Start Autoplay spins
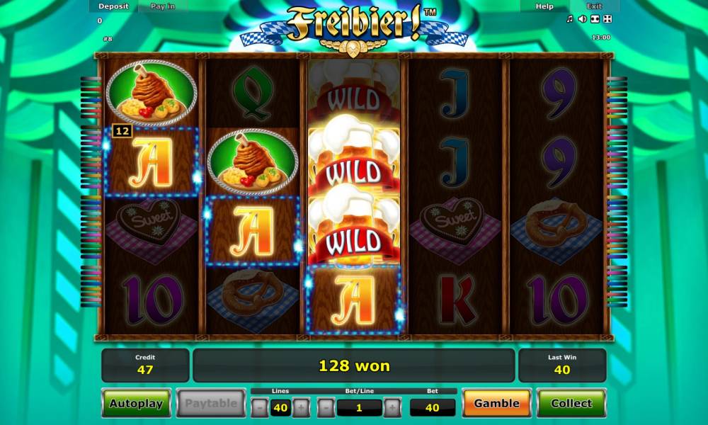This screenshot has width=708, height=425. pos(137,403)
